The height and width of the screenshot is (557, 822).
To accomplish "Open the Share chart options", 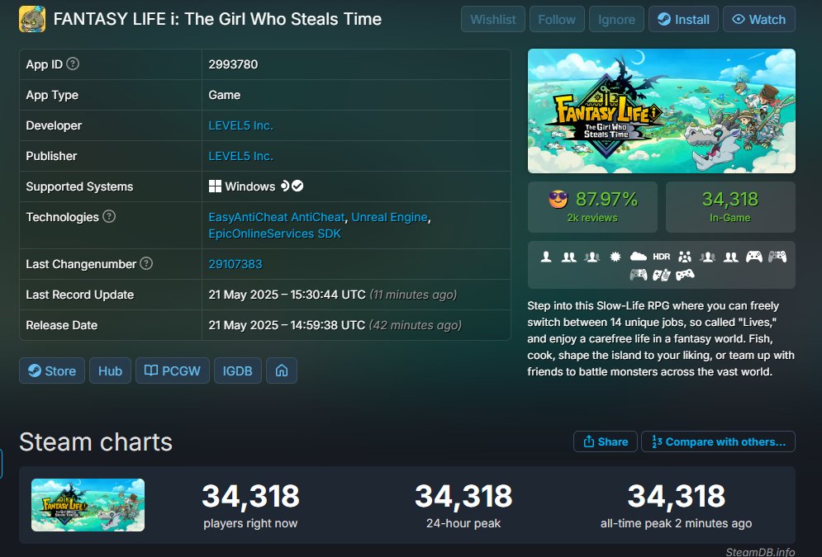I will pos(606,441).
